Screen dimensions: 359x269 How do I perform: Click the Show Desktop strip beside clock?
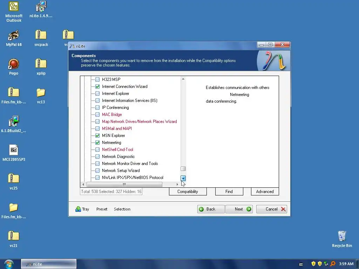357,264
